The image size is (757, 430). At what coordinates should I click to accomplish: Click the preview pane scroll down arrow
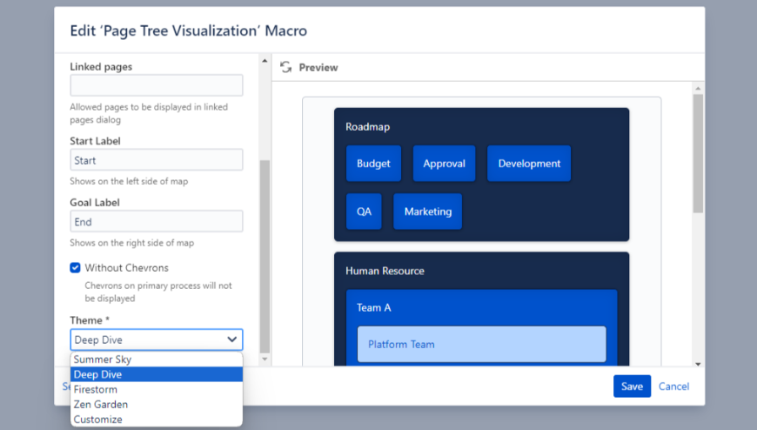(698, 362)
